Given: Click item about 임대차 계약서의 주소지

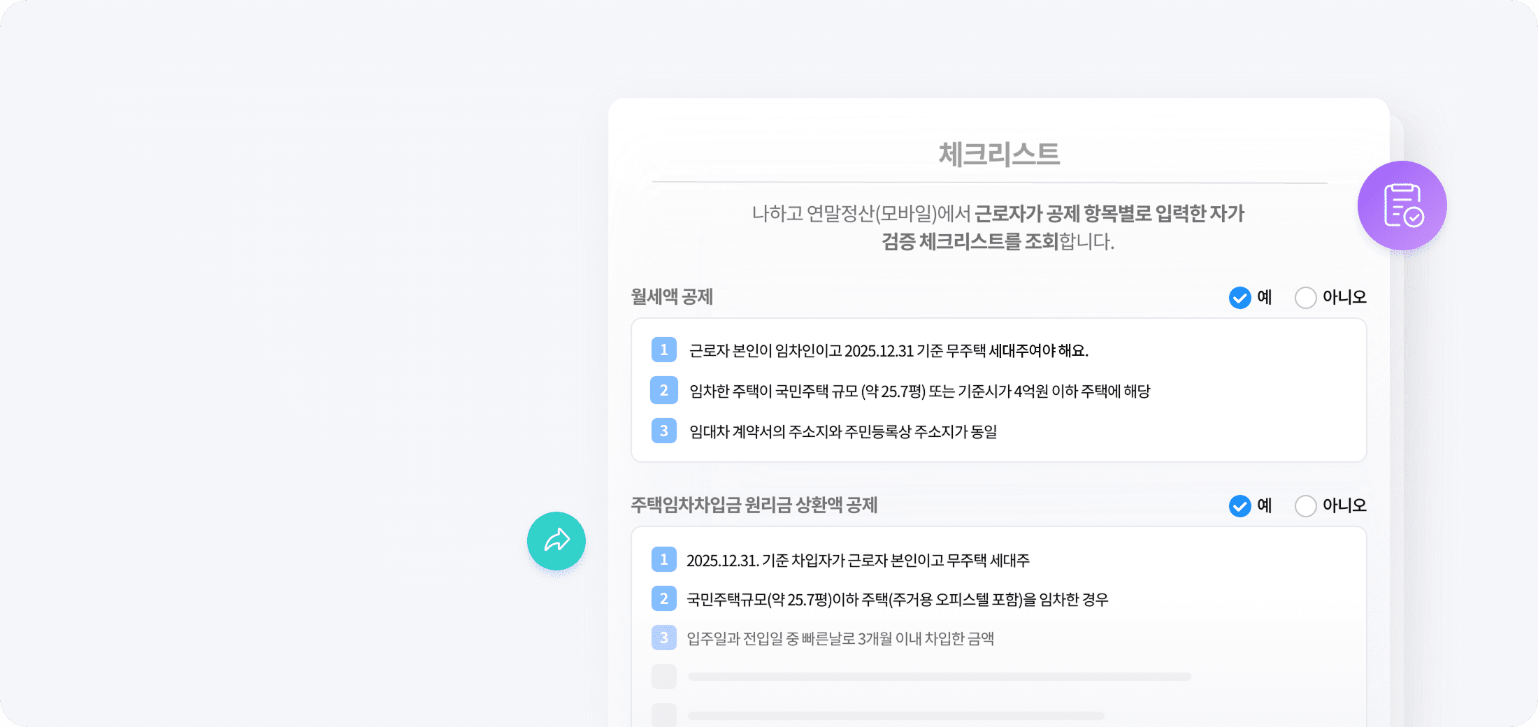Looking at the screenshot, I should click(843, 432).
